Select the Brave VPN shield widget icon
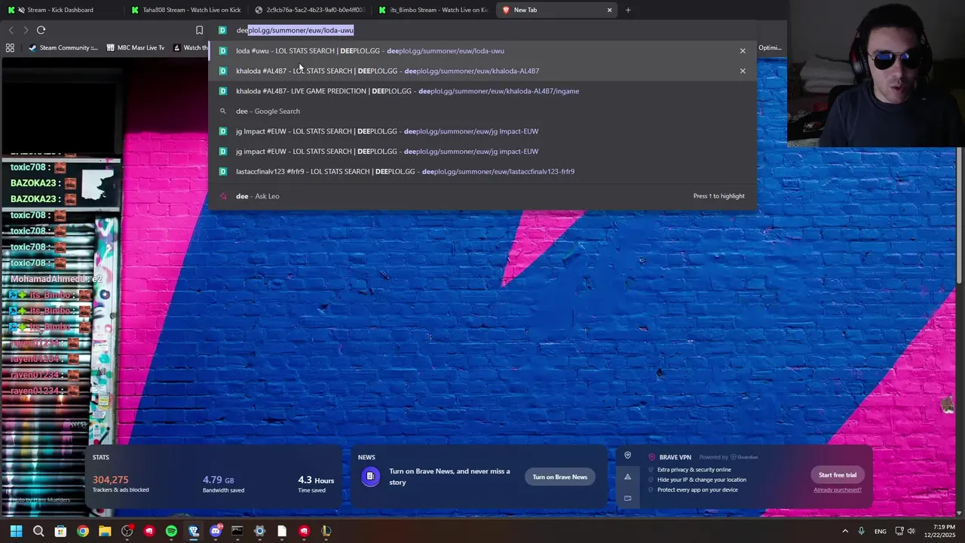The height and width of the screenshot is (543, 965). pyautogui.click(x=627, y=456)
